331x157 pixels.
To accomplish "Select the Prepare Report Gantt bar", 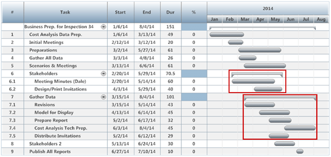I will coord(280,120).
